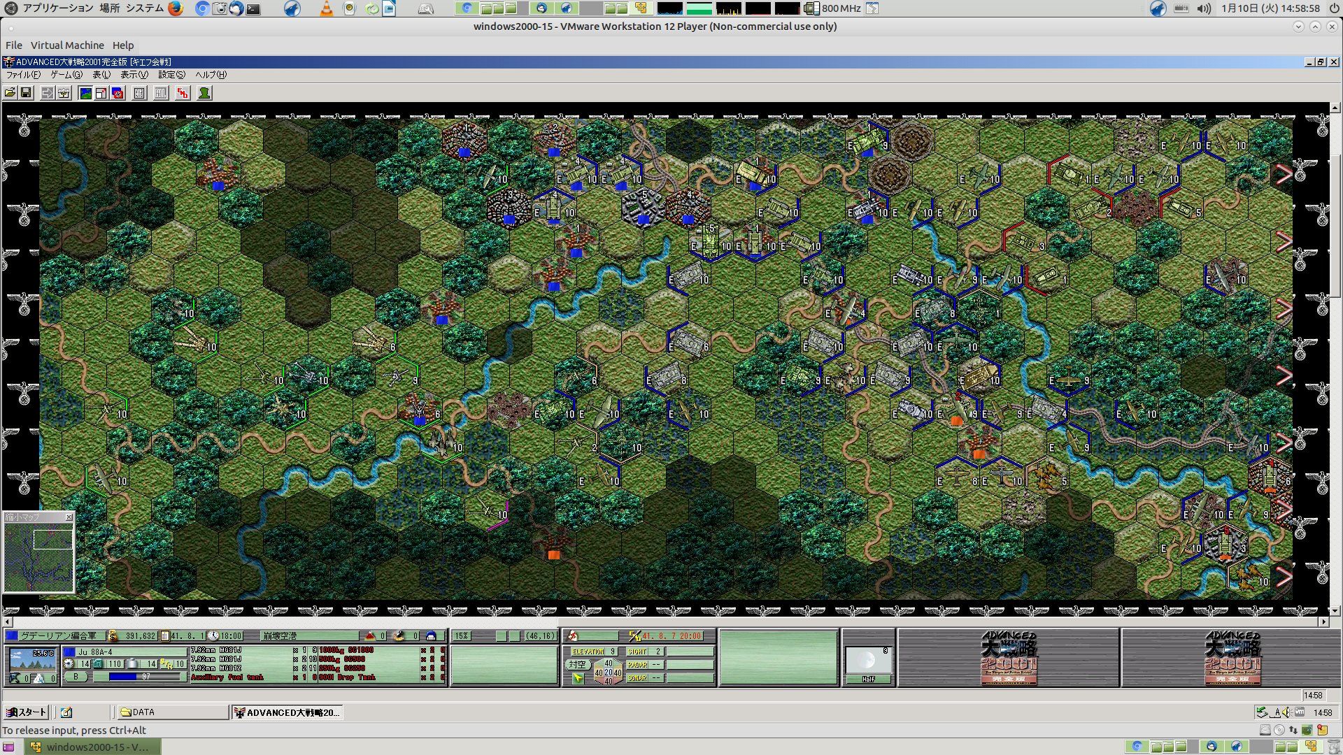
Task: Toggle the landscape map view toolbar icon
Action: tap(85, 93)
